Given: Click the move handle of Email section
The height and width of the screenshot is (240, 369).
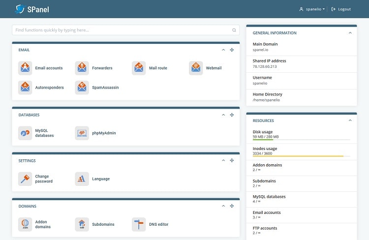Looking at the screenshot, I should pos(232,50).
